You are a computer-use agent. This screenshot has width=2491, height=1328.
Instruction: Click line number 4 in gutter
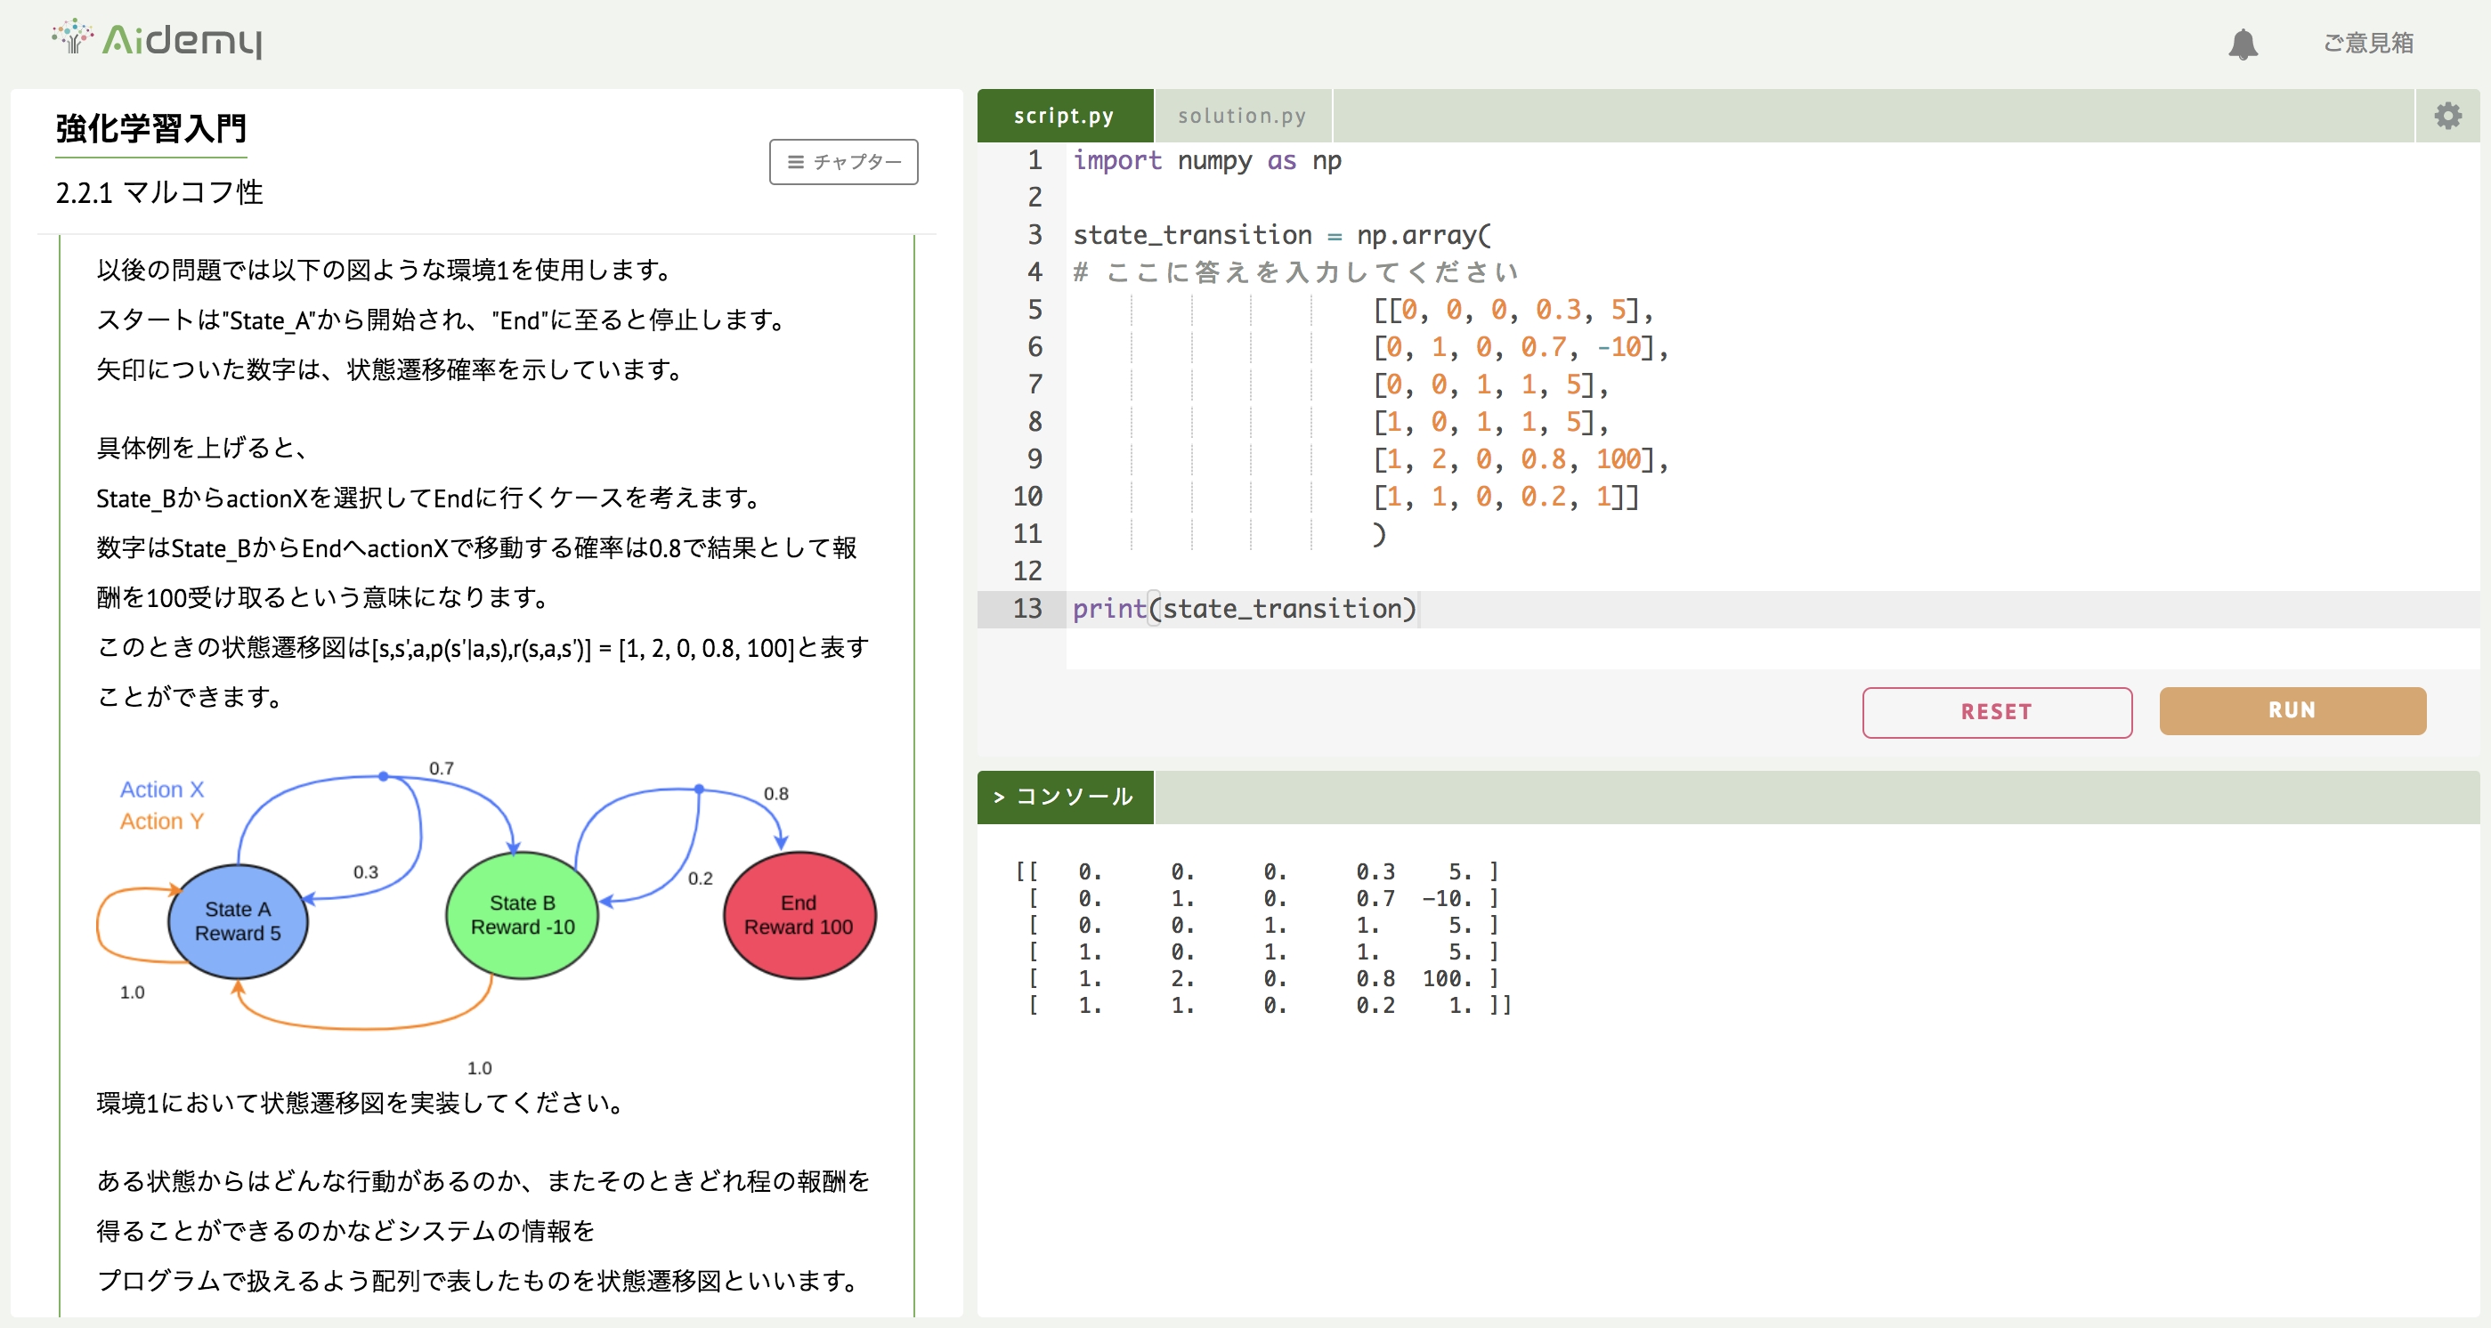1035,272
